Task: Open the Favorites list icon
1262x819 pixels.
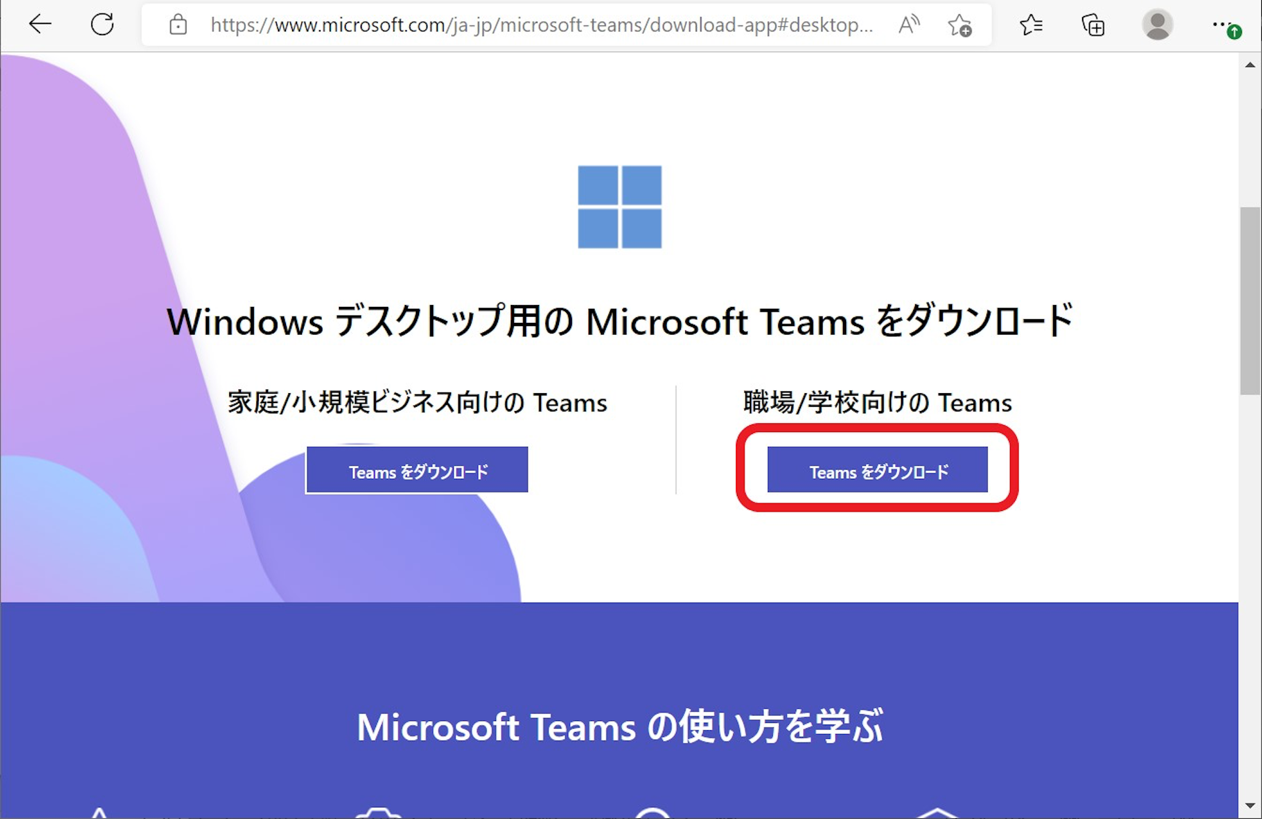Action: [x=1031, y=25]
